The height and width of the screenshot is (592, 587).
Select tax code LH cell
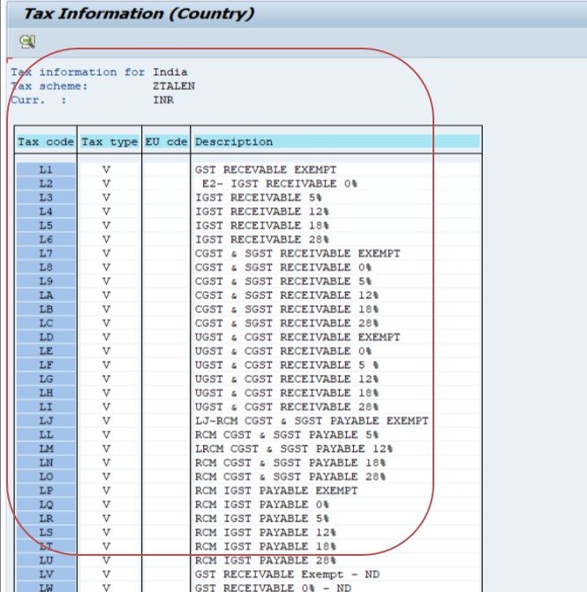(x=46, y=393)
